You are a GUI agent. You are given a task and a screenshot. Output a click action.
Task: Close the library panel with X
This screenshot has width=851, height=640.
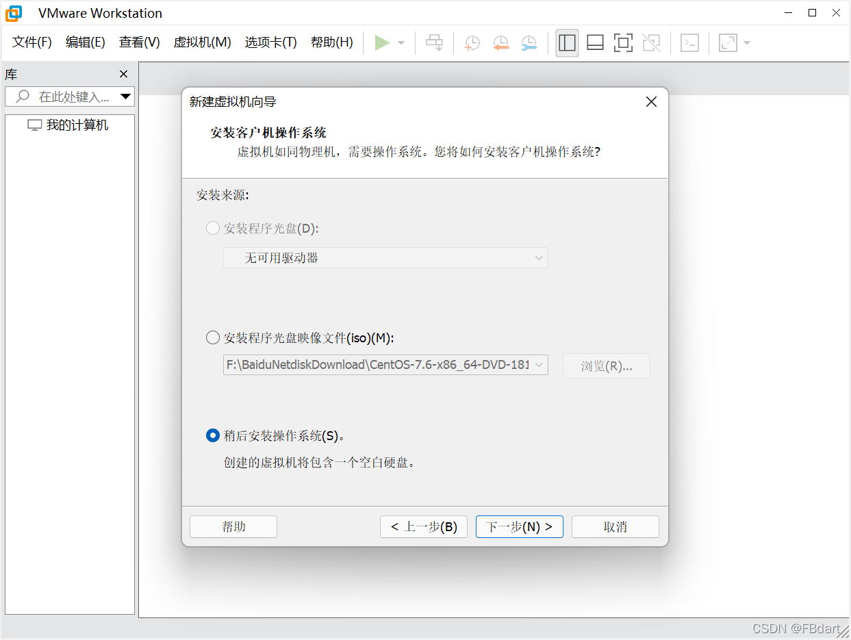(123, 74)
